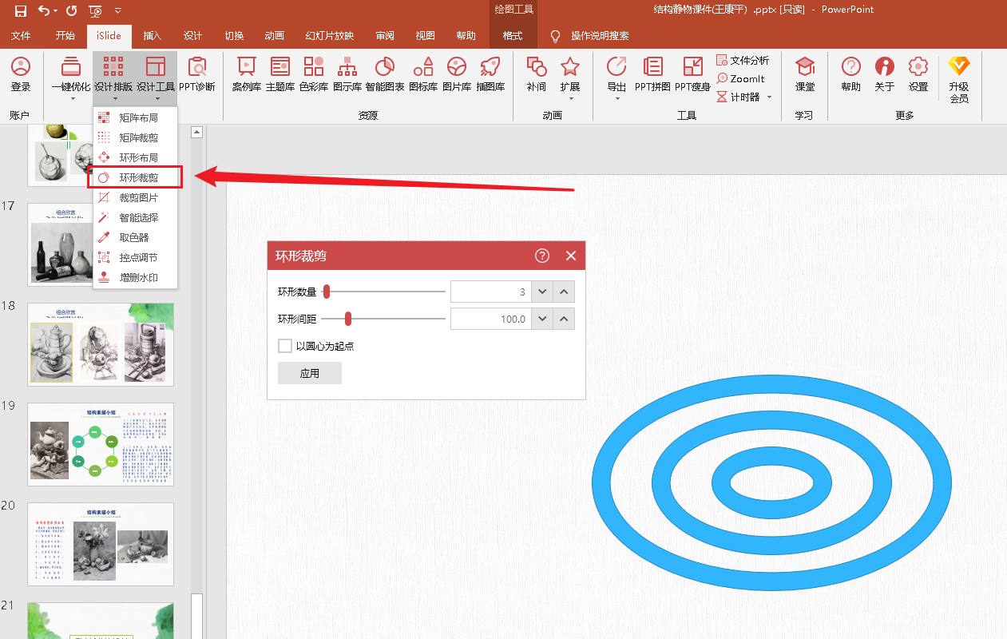Click the 环形间距 slider handle
1007x639 pixels.
[348, 319]
